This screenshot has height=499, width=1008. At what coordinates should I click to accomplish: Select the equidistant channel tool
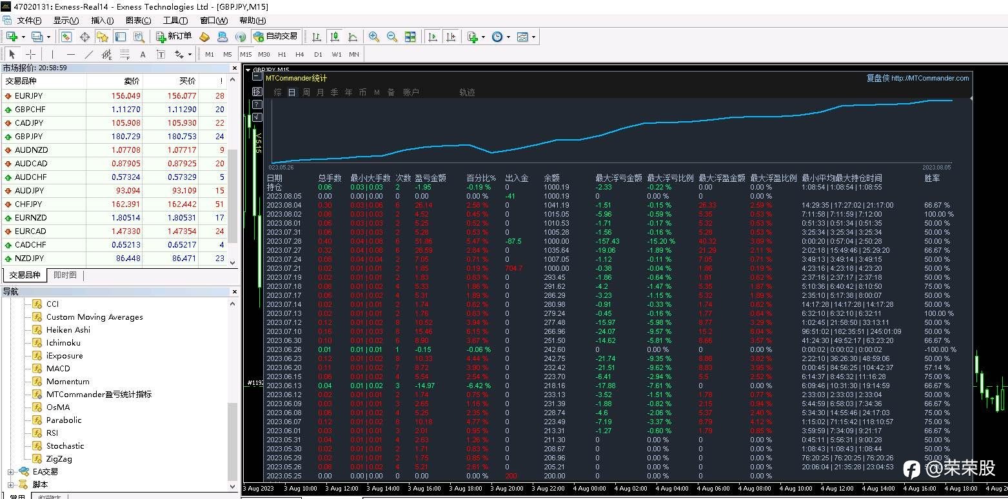coord(106,54)
